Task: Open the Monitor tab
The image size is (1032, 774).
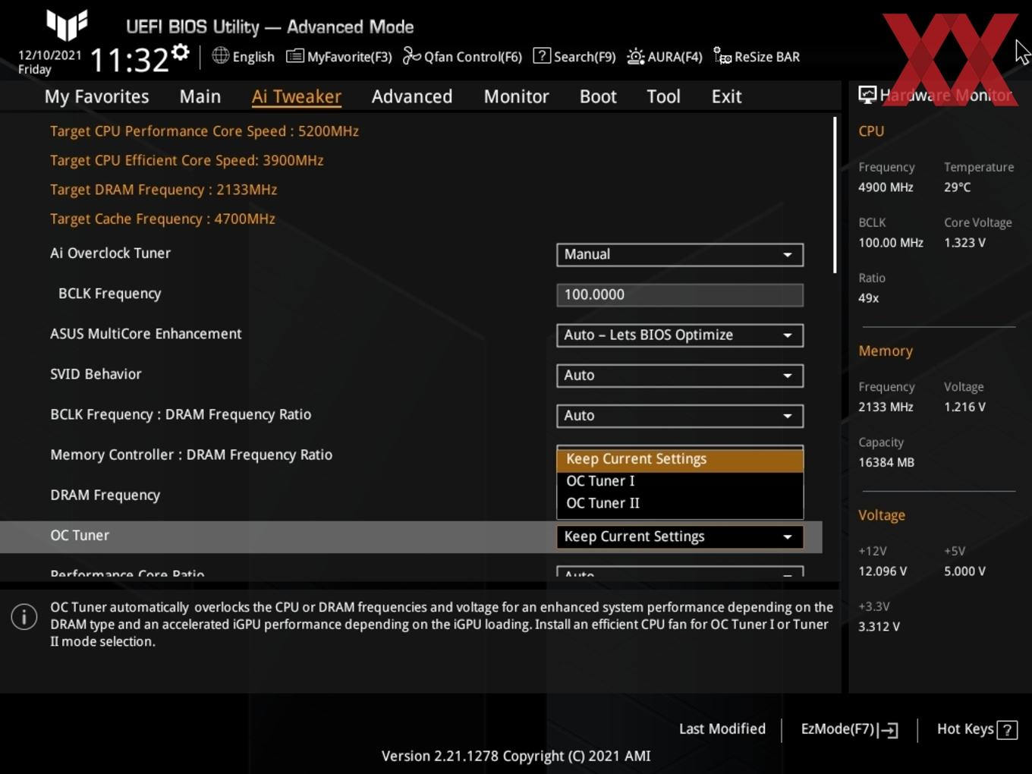Action: coord(516,96)
